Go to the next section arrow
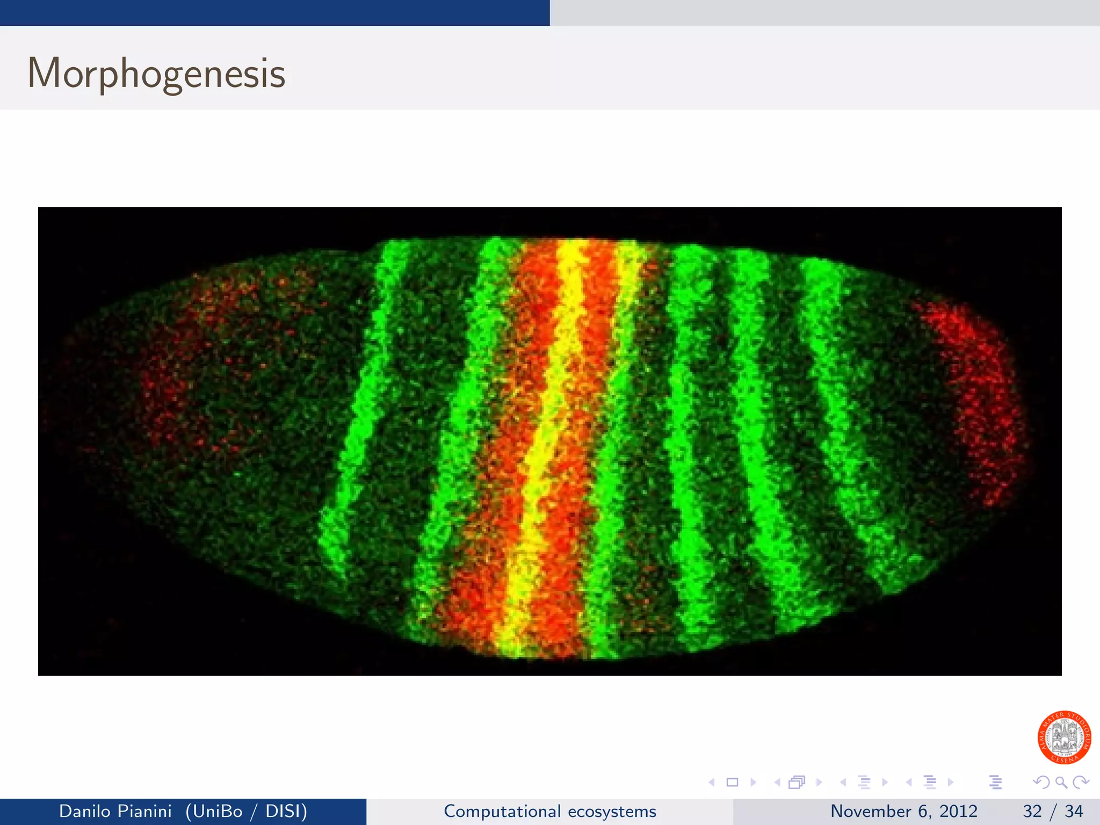1100x825 pixels. click(951, 783)
